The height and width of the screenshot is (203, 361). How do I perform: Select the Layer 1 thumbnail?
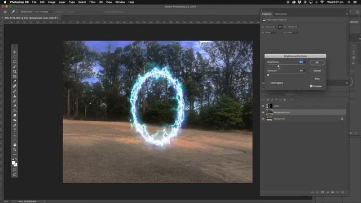(269, 106)
